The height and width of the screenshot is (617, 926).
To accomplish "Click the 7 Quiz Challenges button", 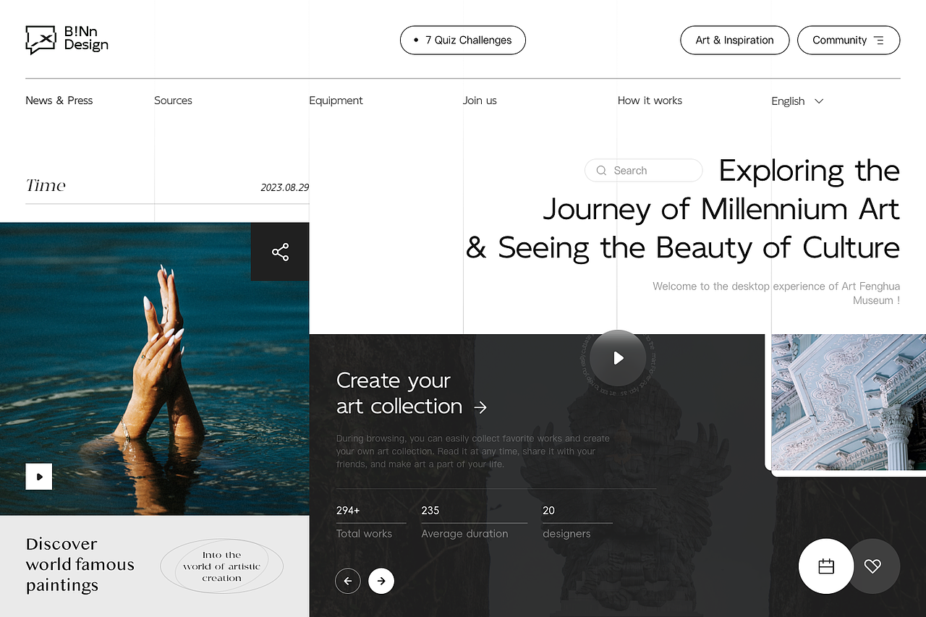I will click(x=463, y=41).
